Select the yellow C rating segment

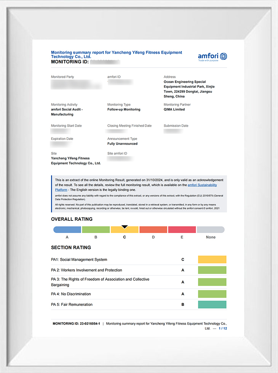125,230
